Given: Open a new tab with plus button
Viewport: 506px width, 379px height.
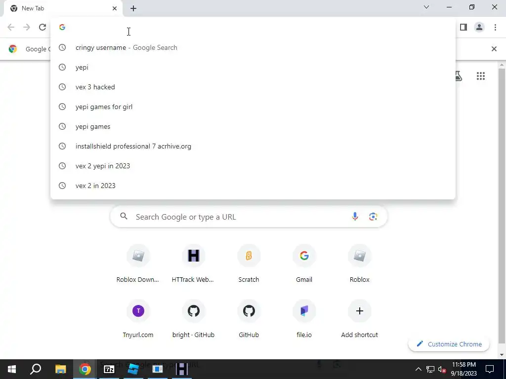Looking at the screenshot, I should [x=133, y=8].
